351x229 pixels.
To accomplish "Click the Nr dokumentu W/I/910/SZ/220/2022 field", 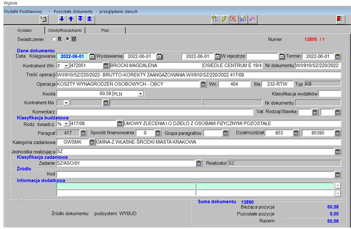I will [318, 66].
